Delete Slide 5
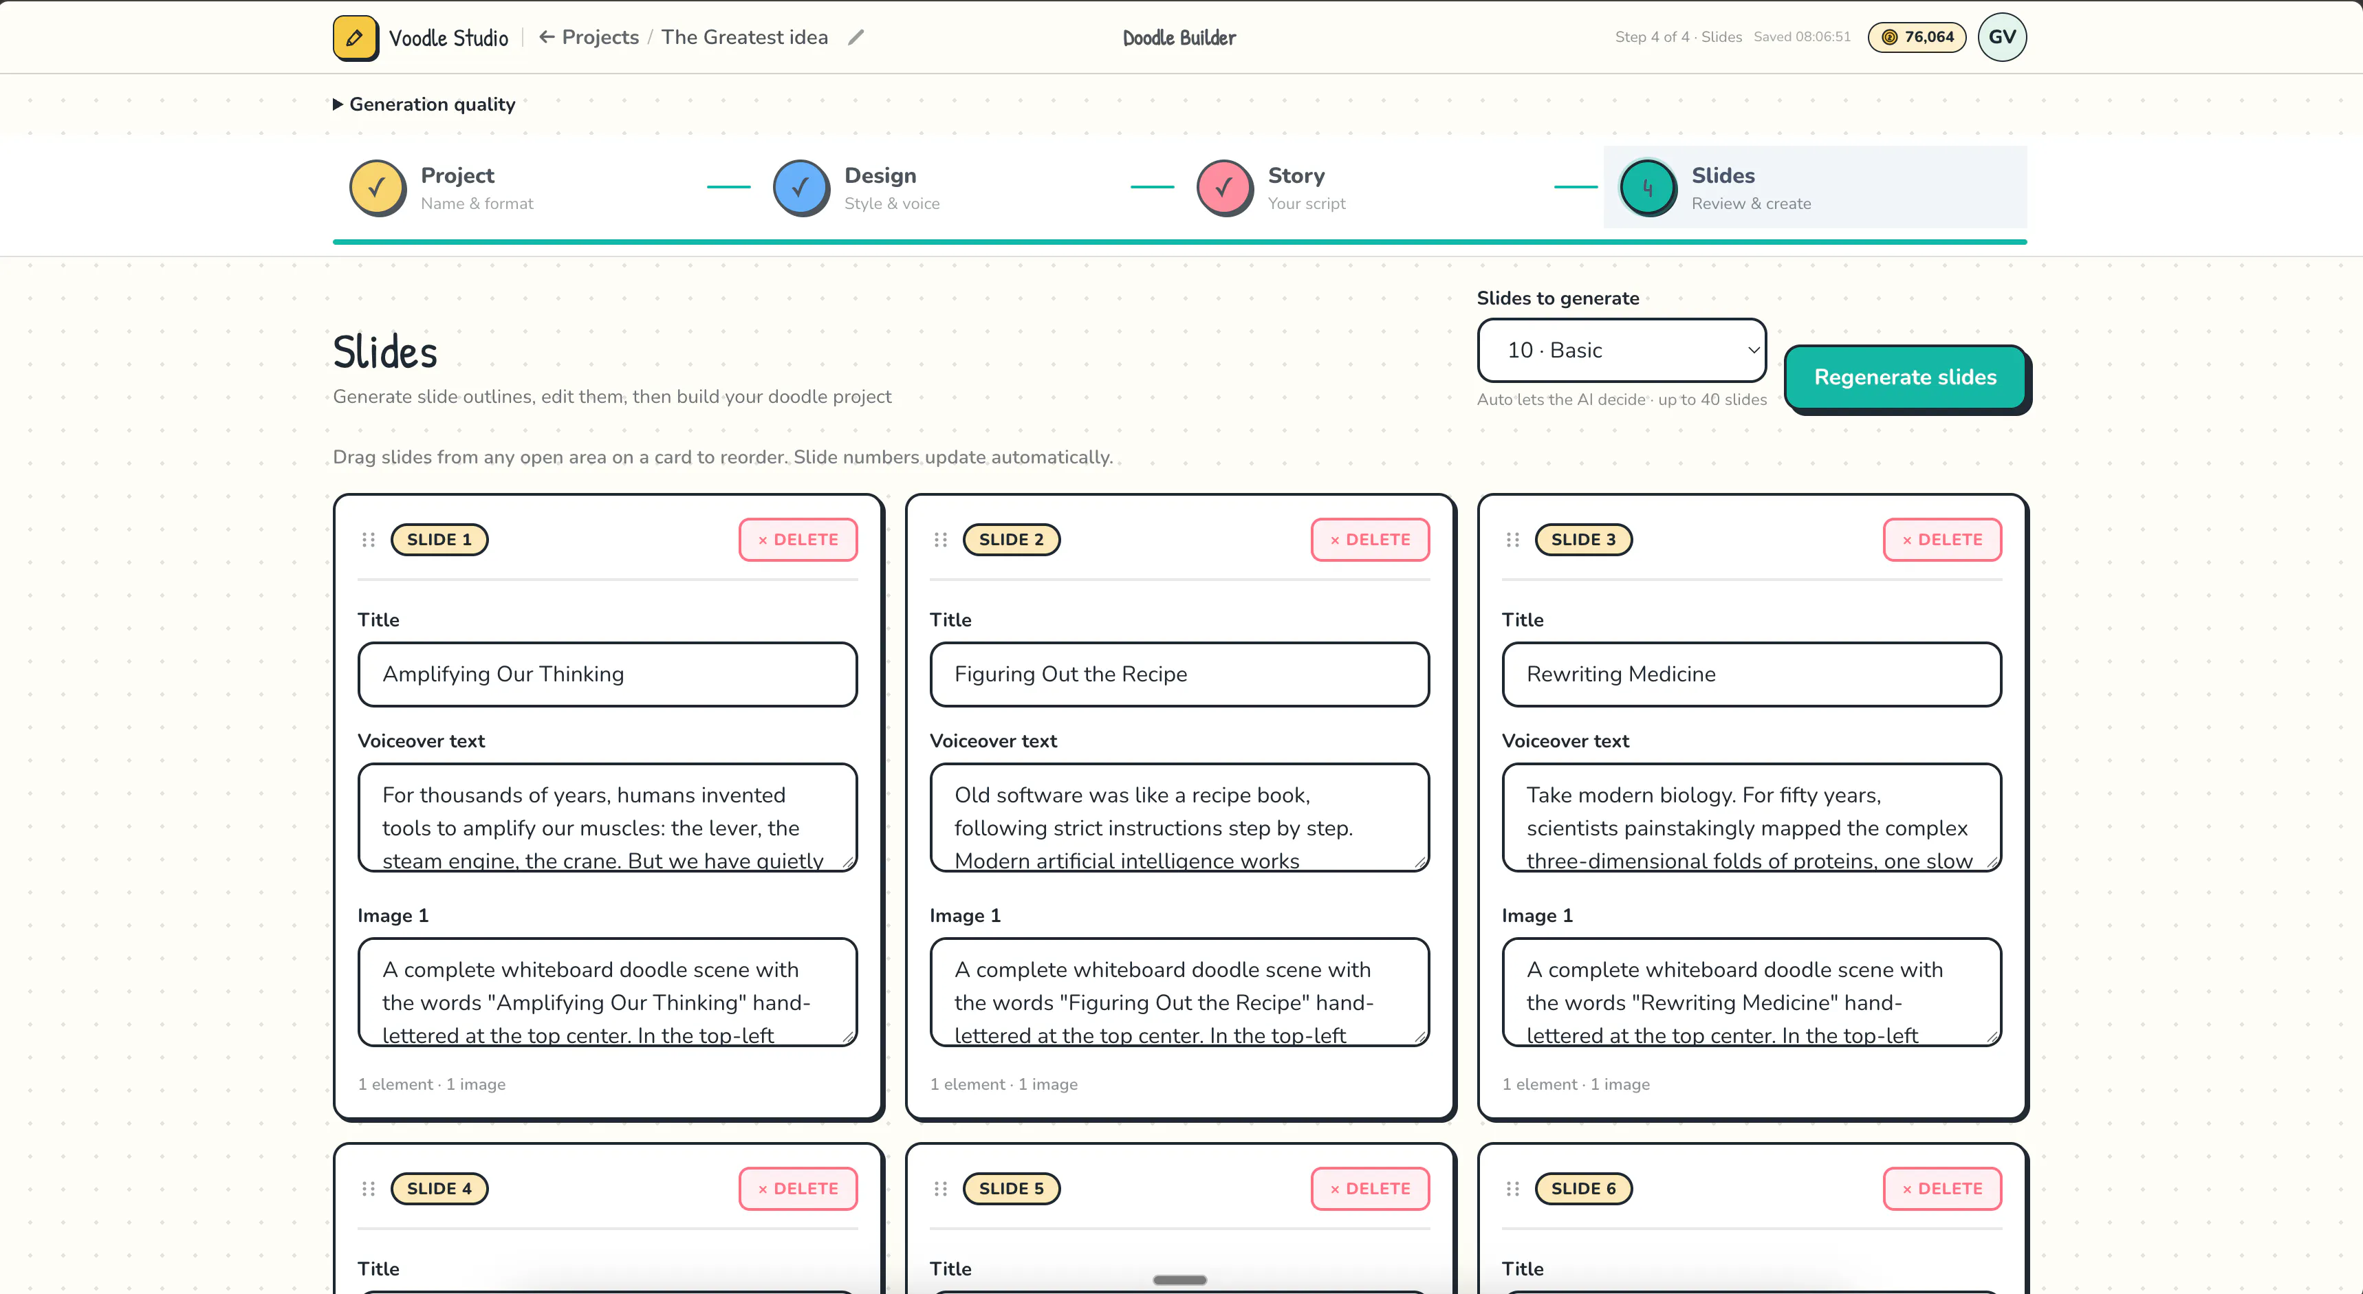The height and width of the screenshot is (1294, 2363). [1371, 1189]
